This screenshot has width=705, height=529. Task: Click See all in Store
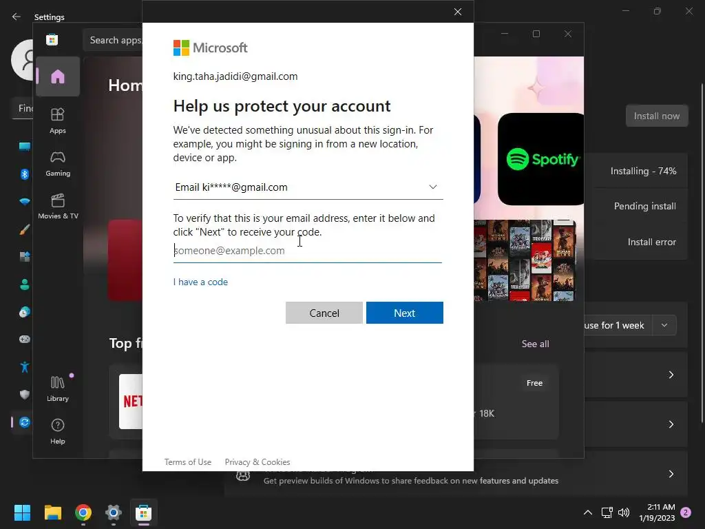(x=535, y=344)
